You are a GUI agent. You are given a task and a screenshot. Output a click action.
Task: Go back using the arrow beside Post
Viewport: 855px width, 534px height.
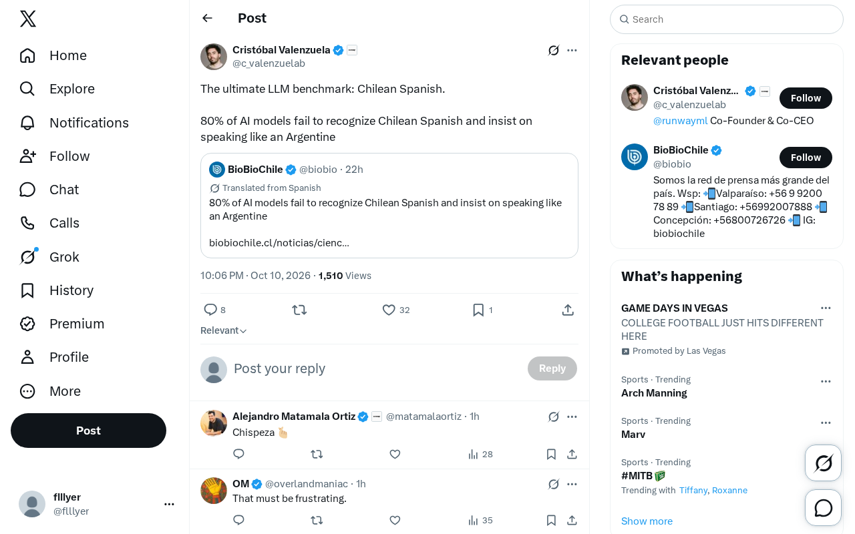[207, 18]
